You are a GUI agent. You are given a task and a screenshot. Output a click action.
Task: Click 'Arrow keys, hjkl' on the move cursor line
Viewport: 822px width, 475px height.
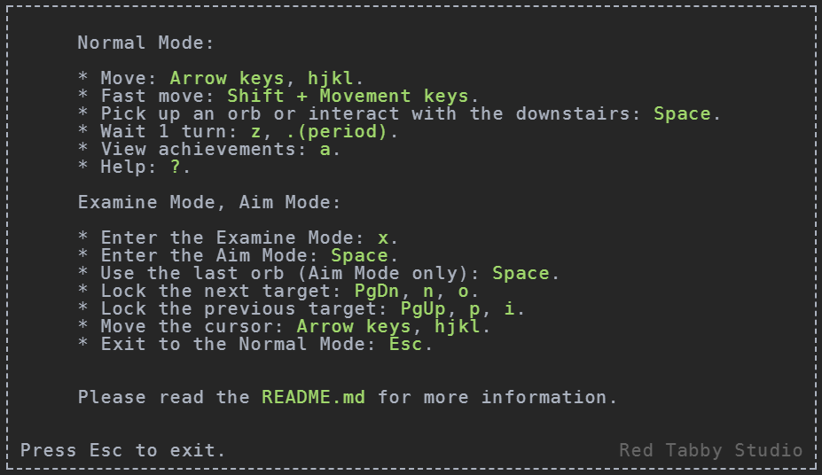(388, 327)
